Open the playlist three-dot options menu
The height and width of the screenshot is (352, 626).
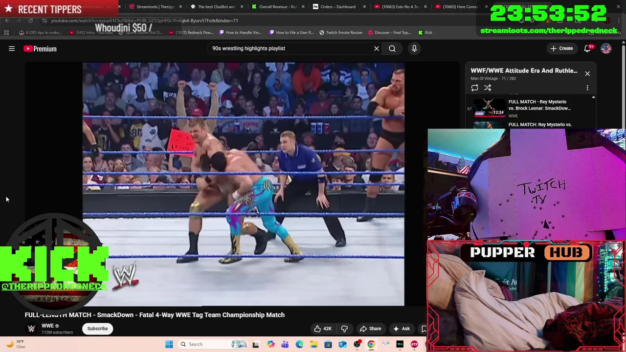[587, 88]
